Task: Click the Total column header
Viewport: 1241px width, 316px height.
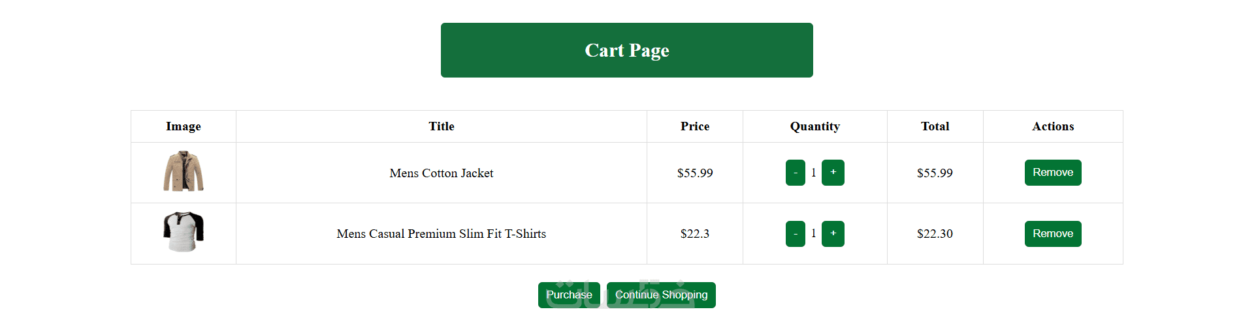Action: (935, 126)
